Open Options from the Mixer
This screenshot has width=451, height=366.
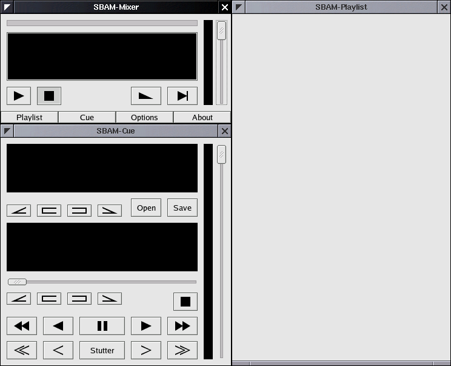[144, 118]
